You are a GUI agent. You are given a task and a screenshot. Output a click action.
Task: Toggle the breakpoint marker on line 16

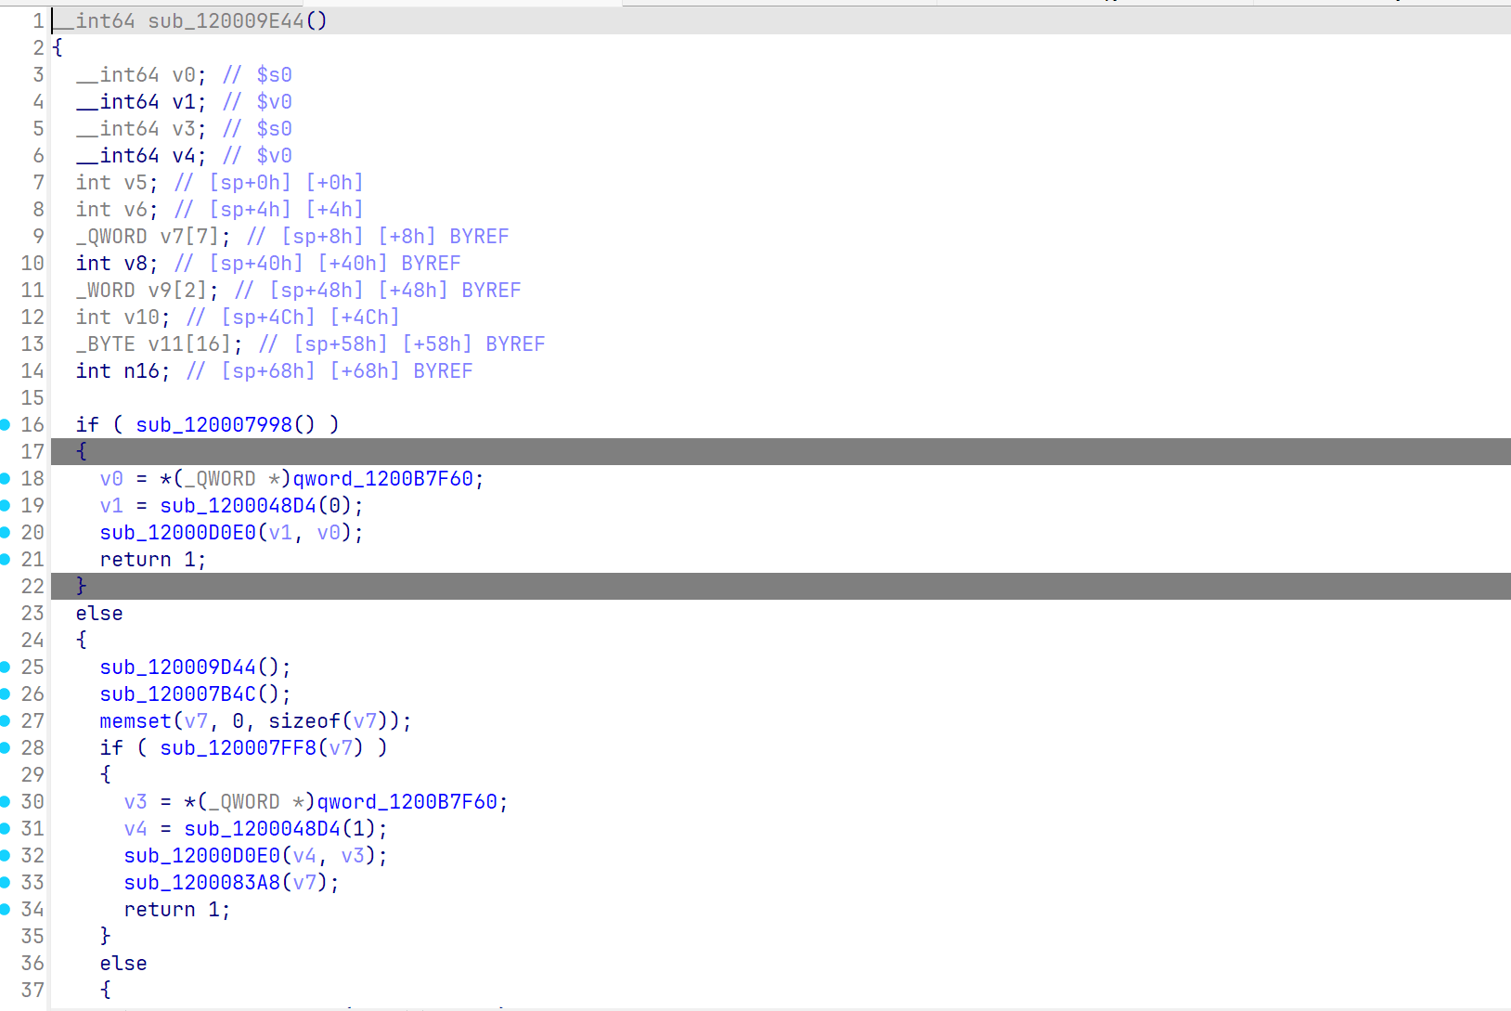(6, 424)
